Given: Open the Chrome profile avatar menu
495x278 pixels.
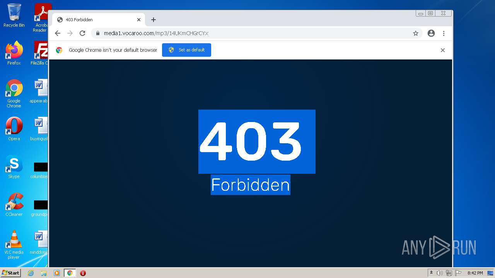Looking at the screenshot, I should click(431, 33).
